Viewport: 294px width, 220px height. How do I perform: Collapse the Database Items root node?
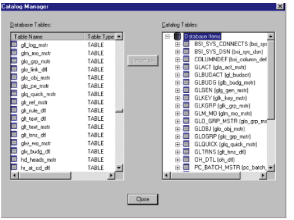click(167, 36)
